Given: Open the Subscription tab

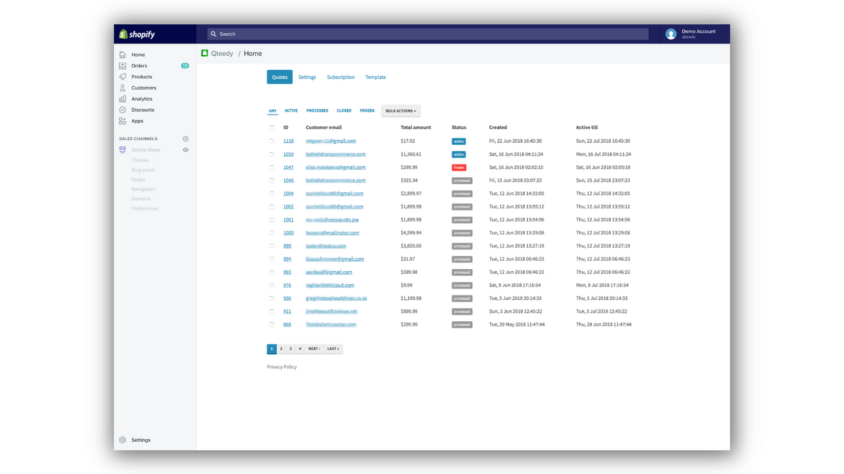Looking at the screenshot, I should click(x=341, y=77).
